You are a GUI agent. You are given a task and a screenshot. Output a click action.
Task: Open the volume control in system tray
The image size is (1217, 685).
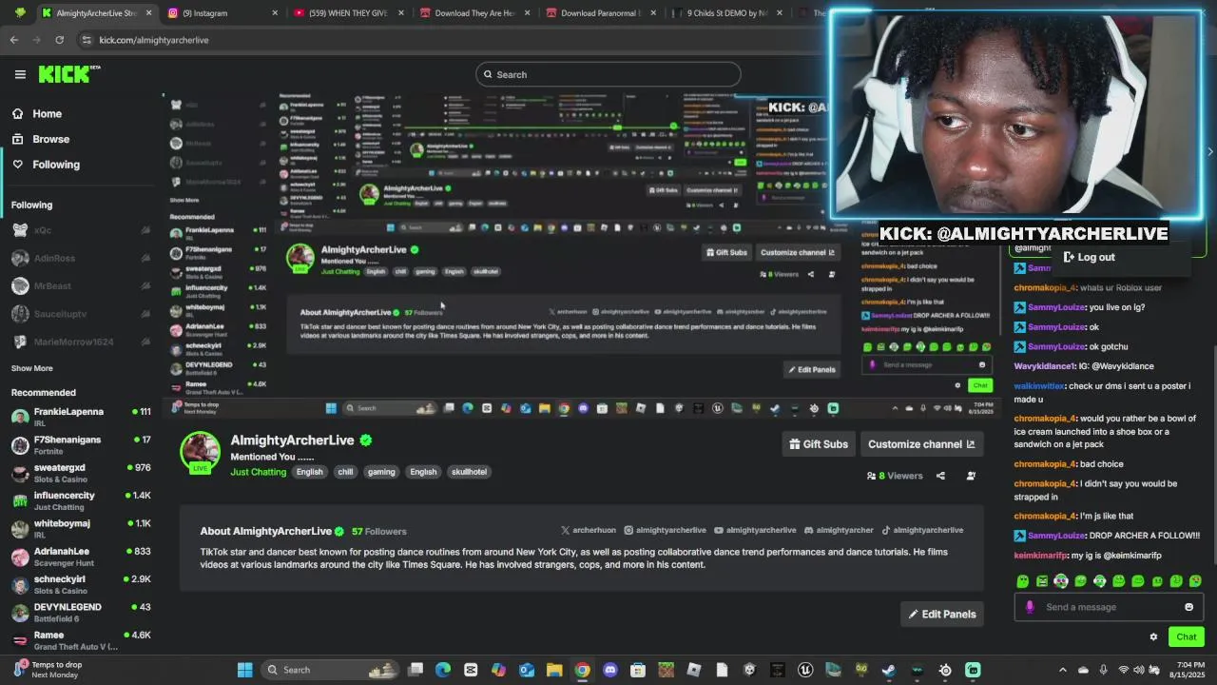(1141, 670)
